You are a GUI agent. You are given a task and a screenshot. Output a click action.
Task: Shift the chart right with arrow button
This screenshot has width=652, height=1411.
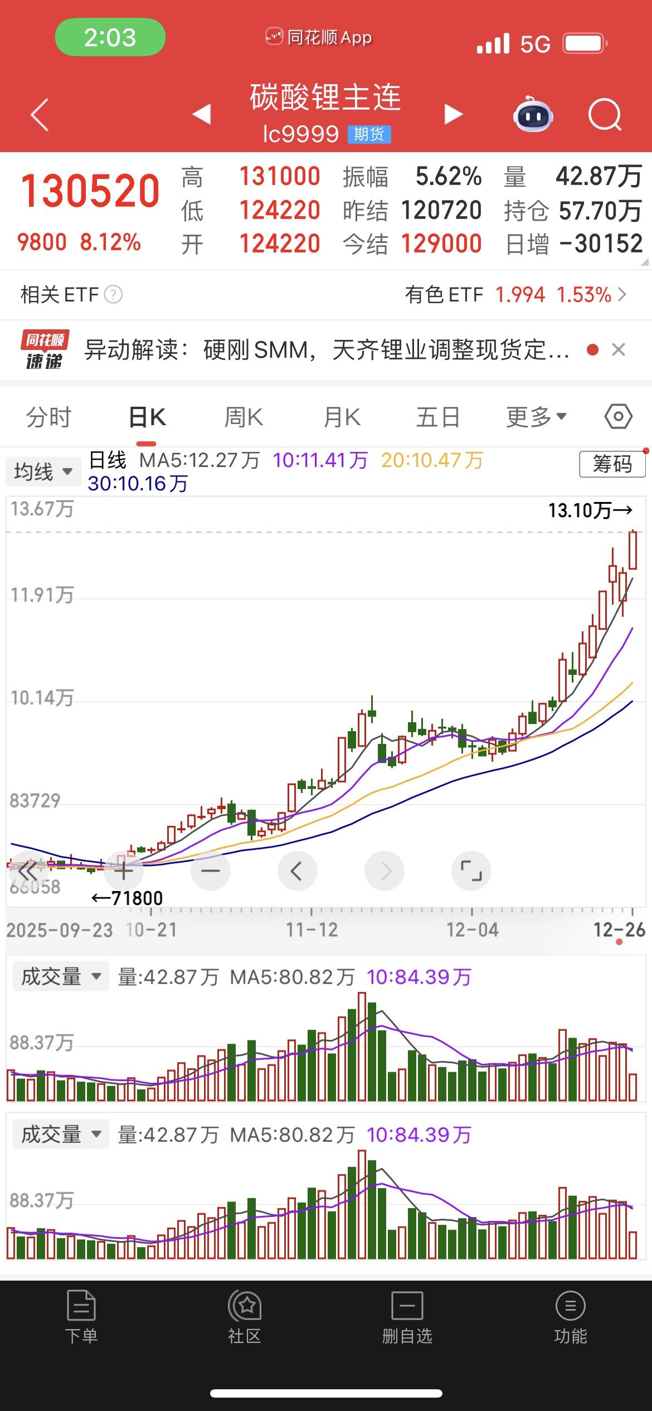[x=385, y=870]
